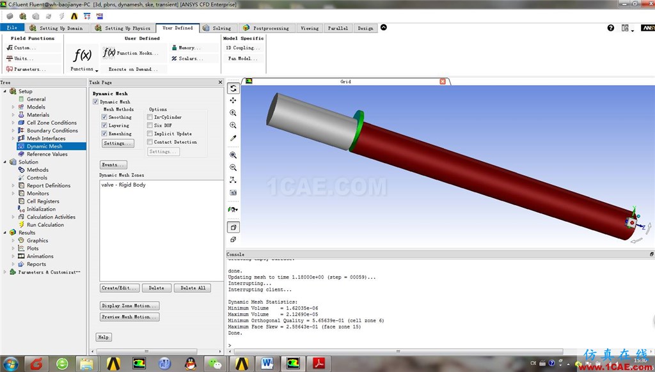Click the colored mesh cube toolbar icon

pyautogui.click(x=22, y=16)
